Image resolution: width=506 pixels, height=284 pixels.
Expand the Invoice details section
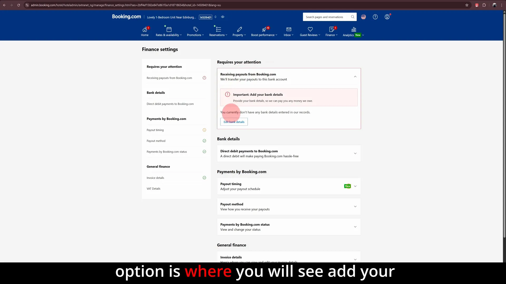coord(355,259)
